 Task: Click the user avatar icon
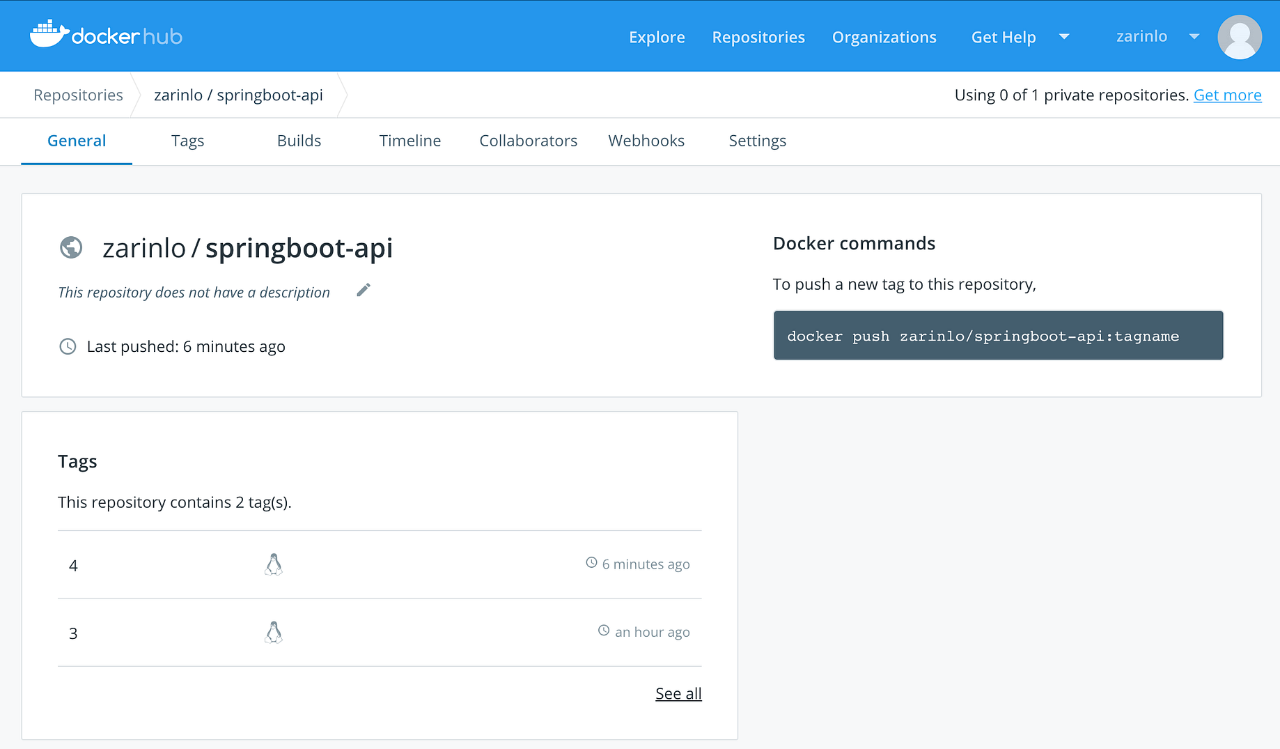click(x=1240, y=37)
